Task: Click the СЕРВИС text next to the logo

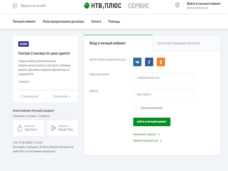Action: [139, 6]
